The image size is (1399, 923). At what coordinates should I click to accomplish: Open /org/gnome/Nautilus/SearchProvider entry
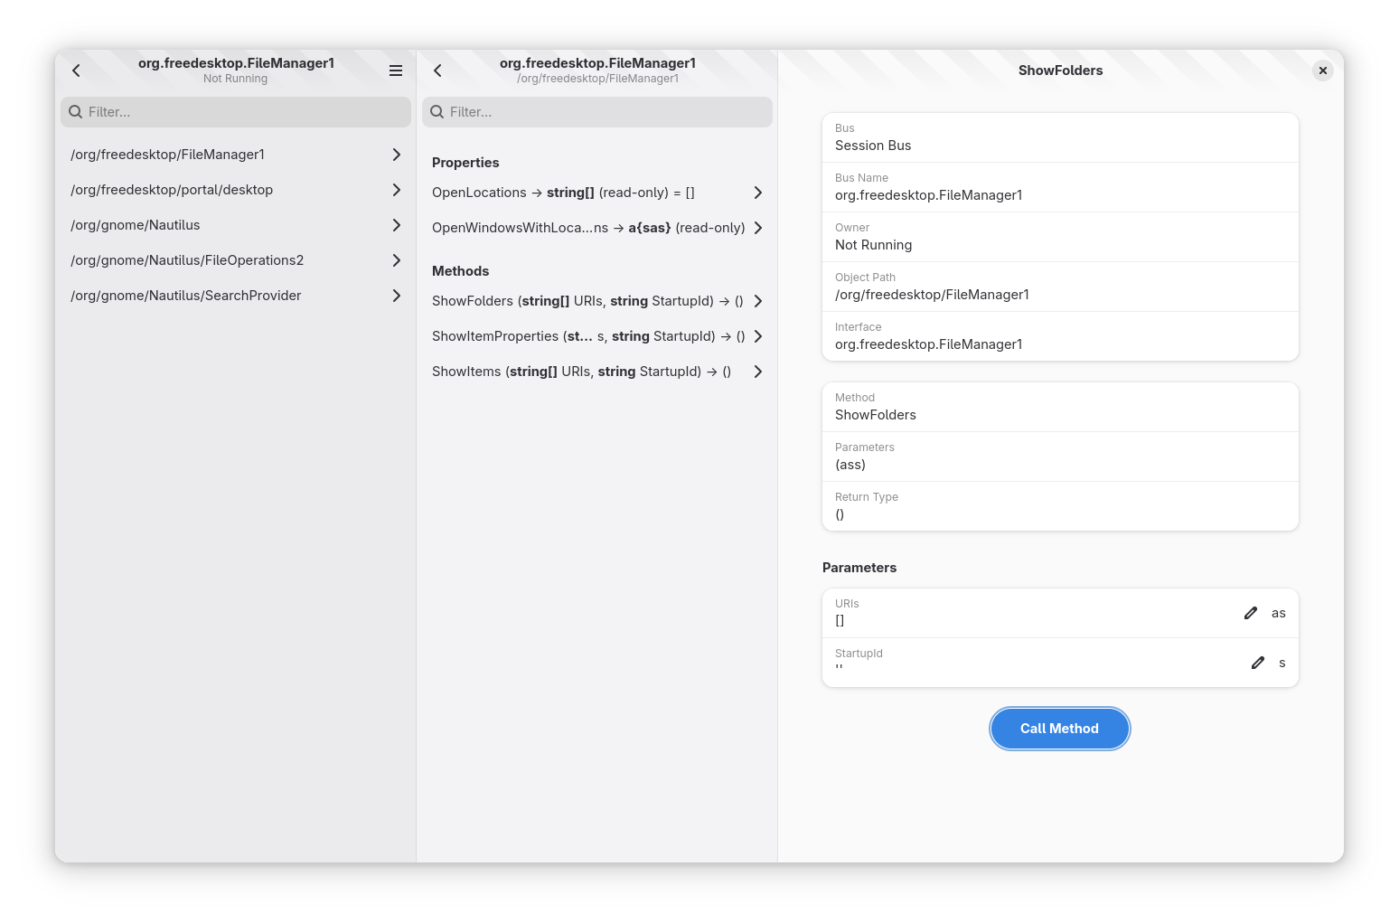(x=235, y=296)
